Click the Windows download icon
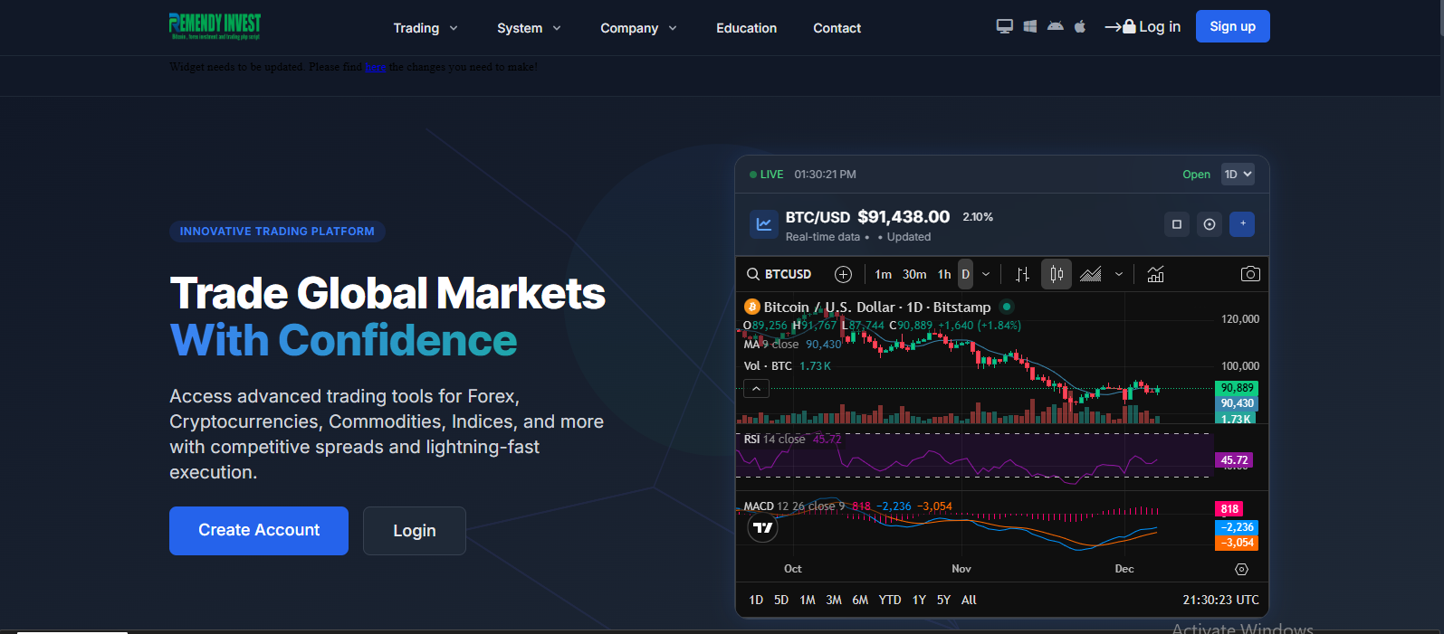This screenshot has width=1444, height=634. 1029,26
